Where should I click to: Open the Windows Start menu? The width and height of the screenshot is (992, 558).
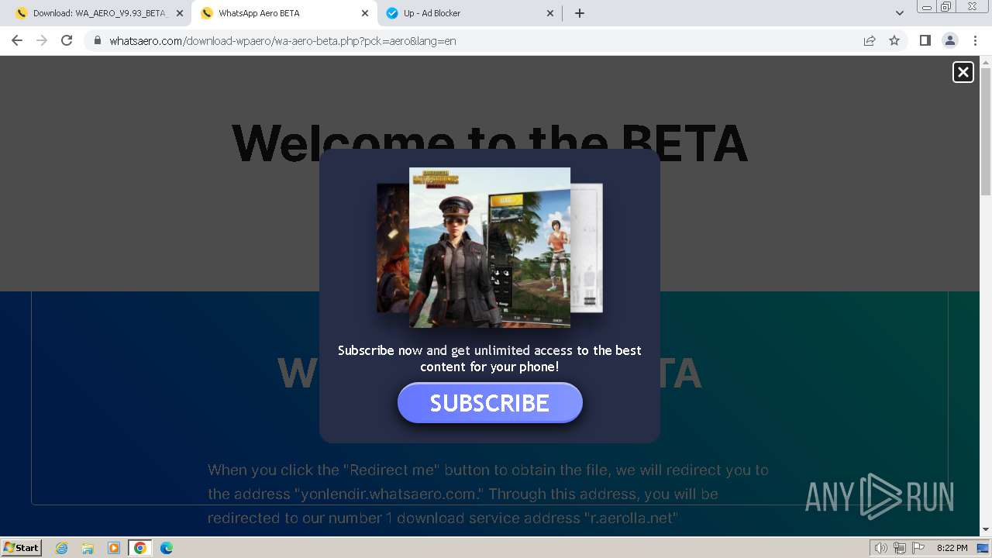[x=22, y=547]
